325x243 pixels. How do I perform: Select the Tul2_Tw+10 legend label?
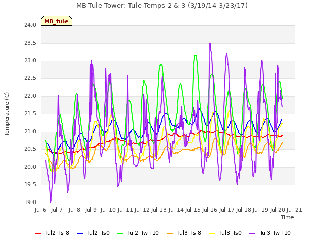click(143, 233)
